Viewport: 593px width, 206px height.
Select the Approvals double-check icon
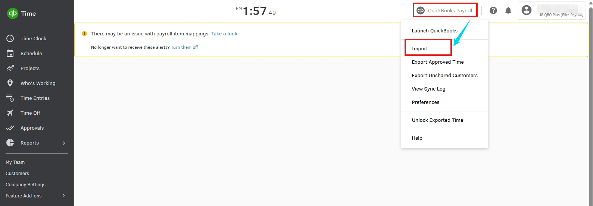pos(10,128)
